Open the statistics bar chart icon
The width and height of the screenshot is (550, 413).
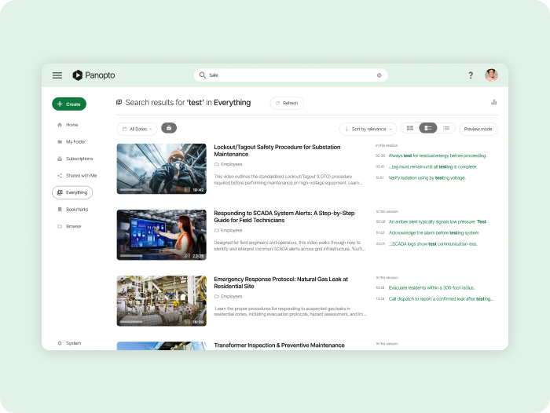click(x=494, y=102)
